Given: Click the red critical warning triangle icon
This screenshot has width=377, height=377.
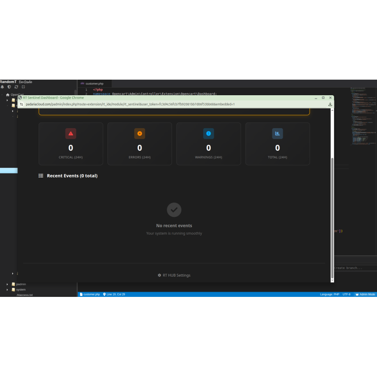Looking at the screenshot, I should click(x=71, y=133).
